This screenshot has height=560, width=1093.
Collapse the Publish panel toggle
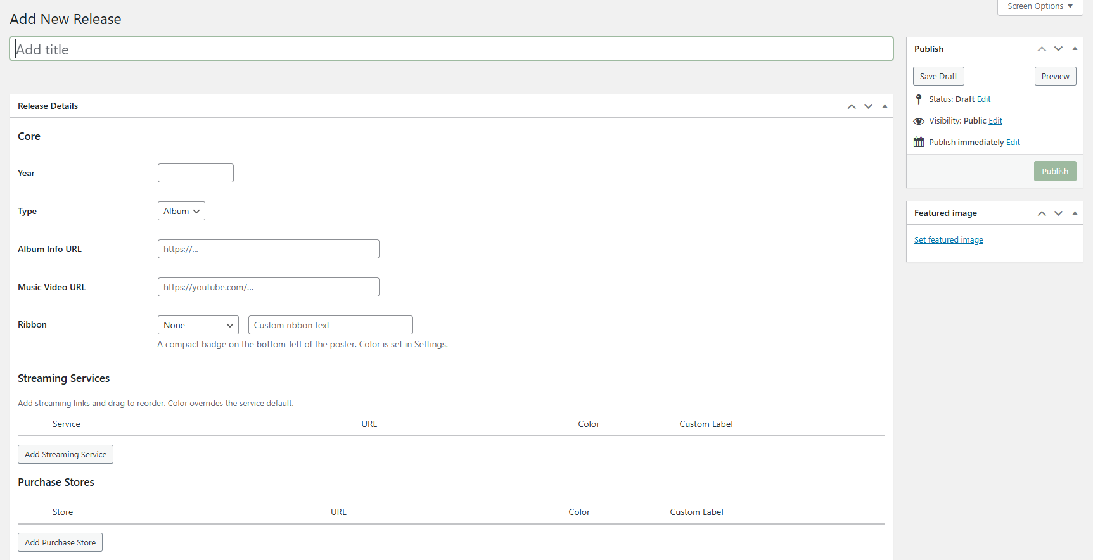1075,49
